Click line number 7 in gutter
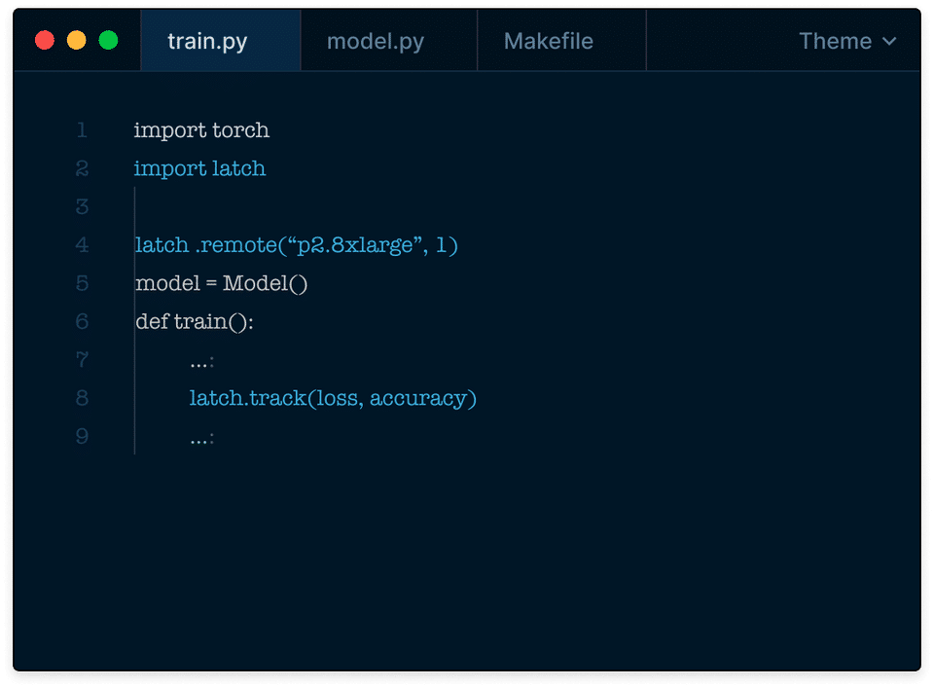The width and height of the screenshot is (934, 689). pyautogui.click(x=82, y=360)
